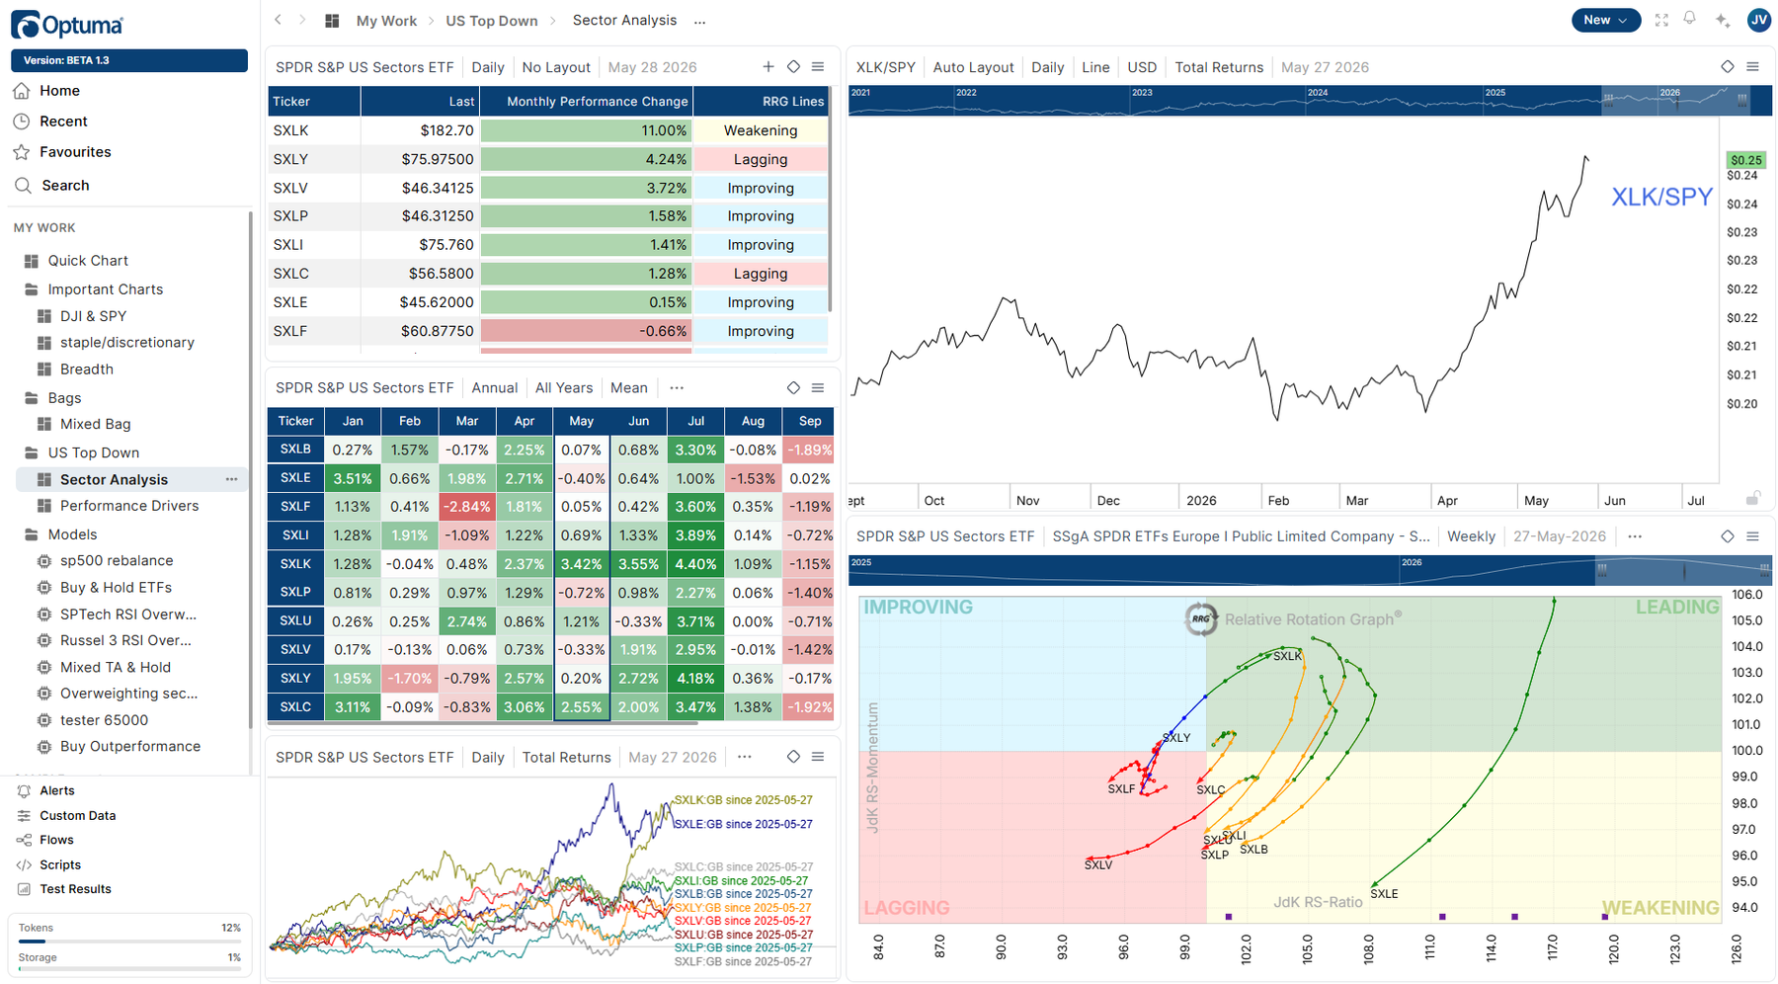Change the Auto Layout option on XLK/SPY chart
The image size is (1778, 984).
click(x=973, y=67)
